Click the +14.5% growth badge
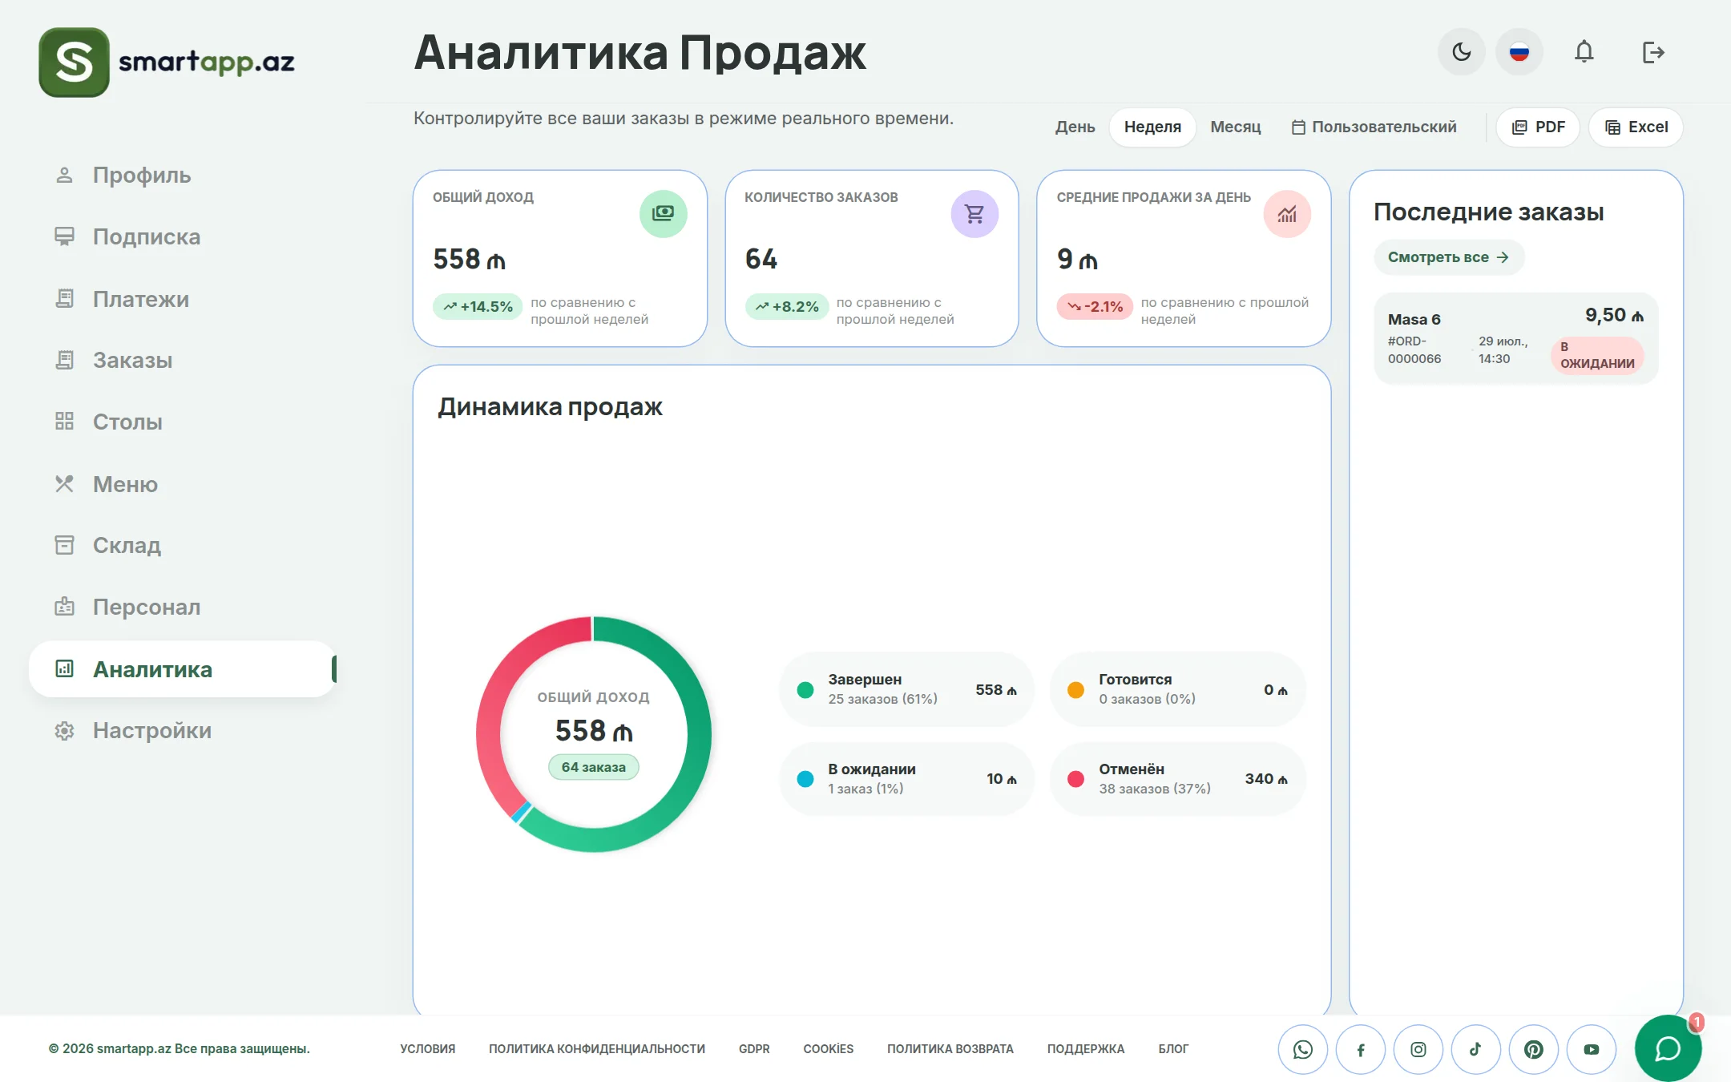This screenshot has height=1082, width=1731. pos(478,306)
